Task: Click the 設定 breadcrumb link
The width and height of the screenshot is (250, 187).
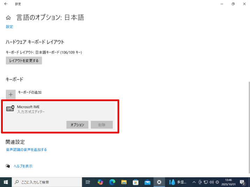Action: (9, 27)
